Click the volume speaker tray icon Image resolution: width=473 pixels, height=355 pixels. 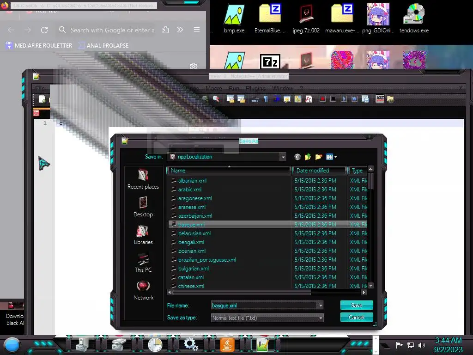(x=422, y=345)
